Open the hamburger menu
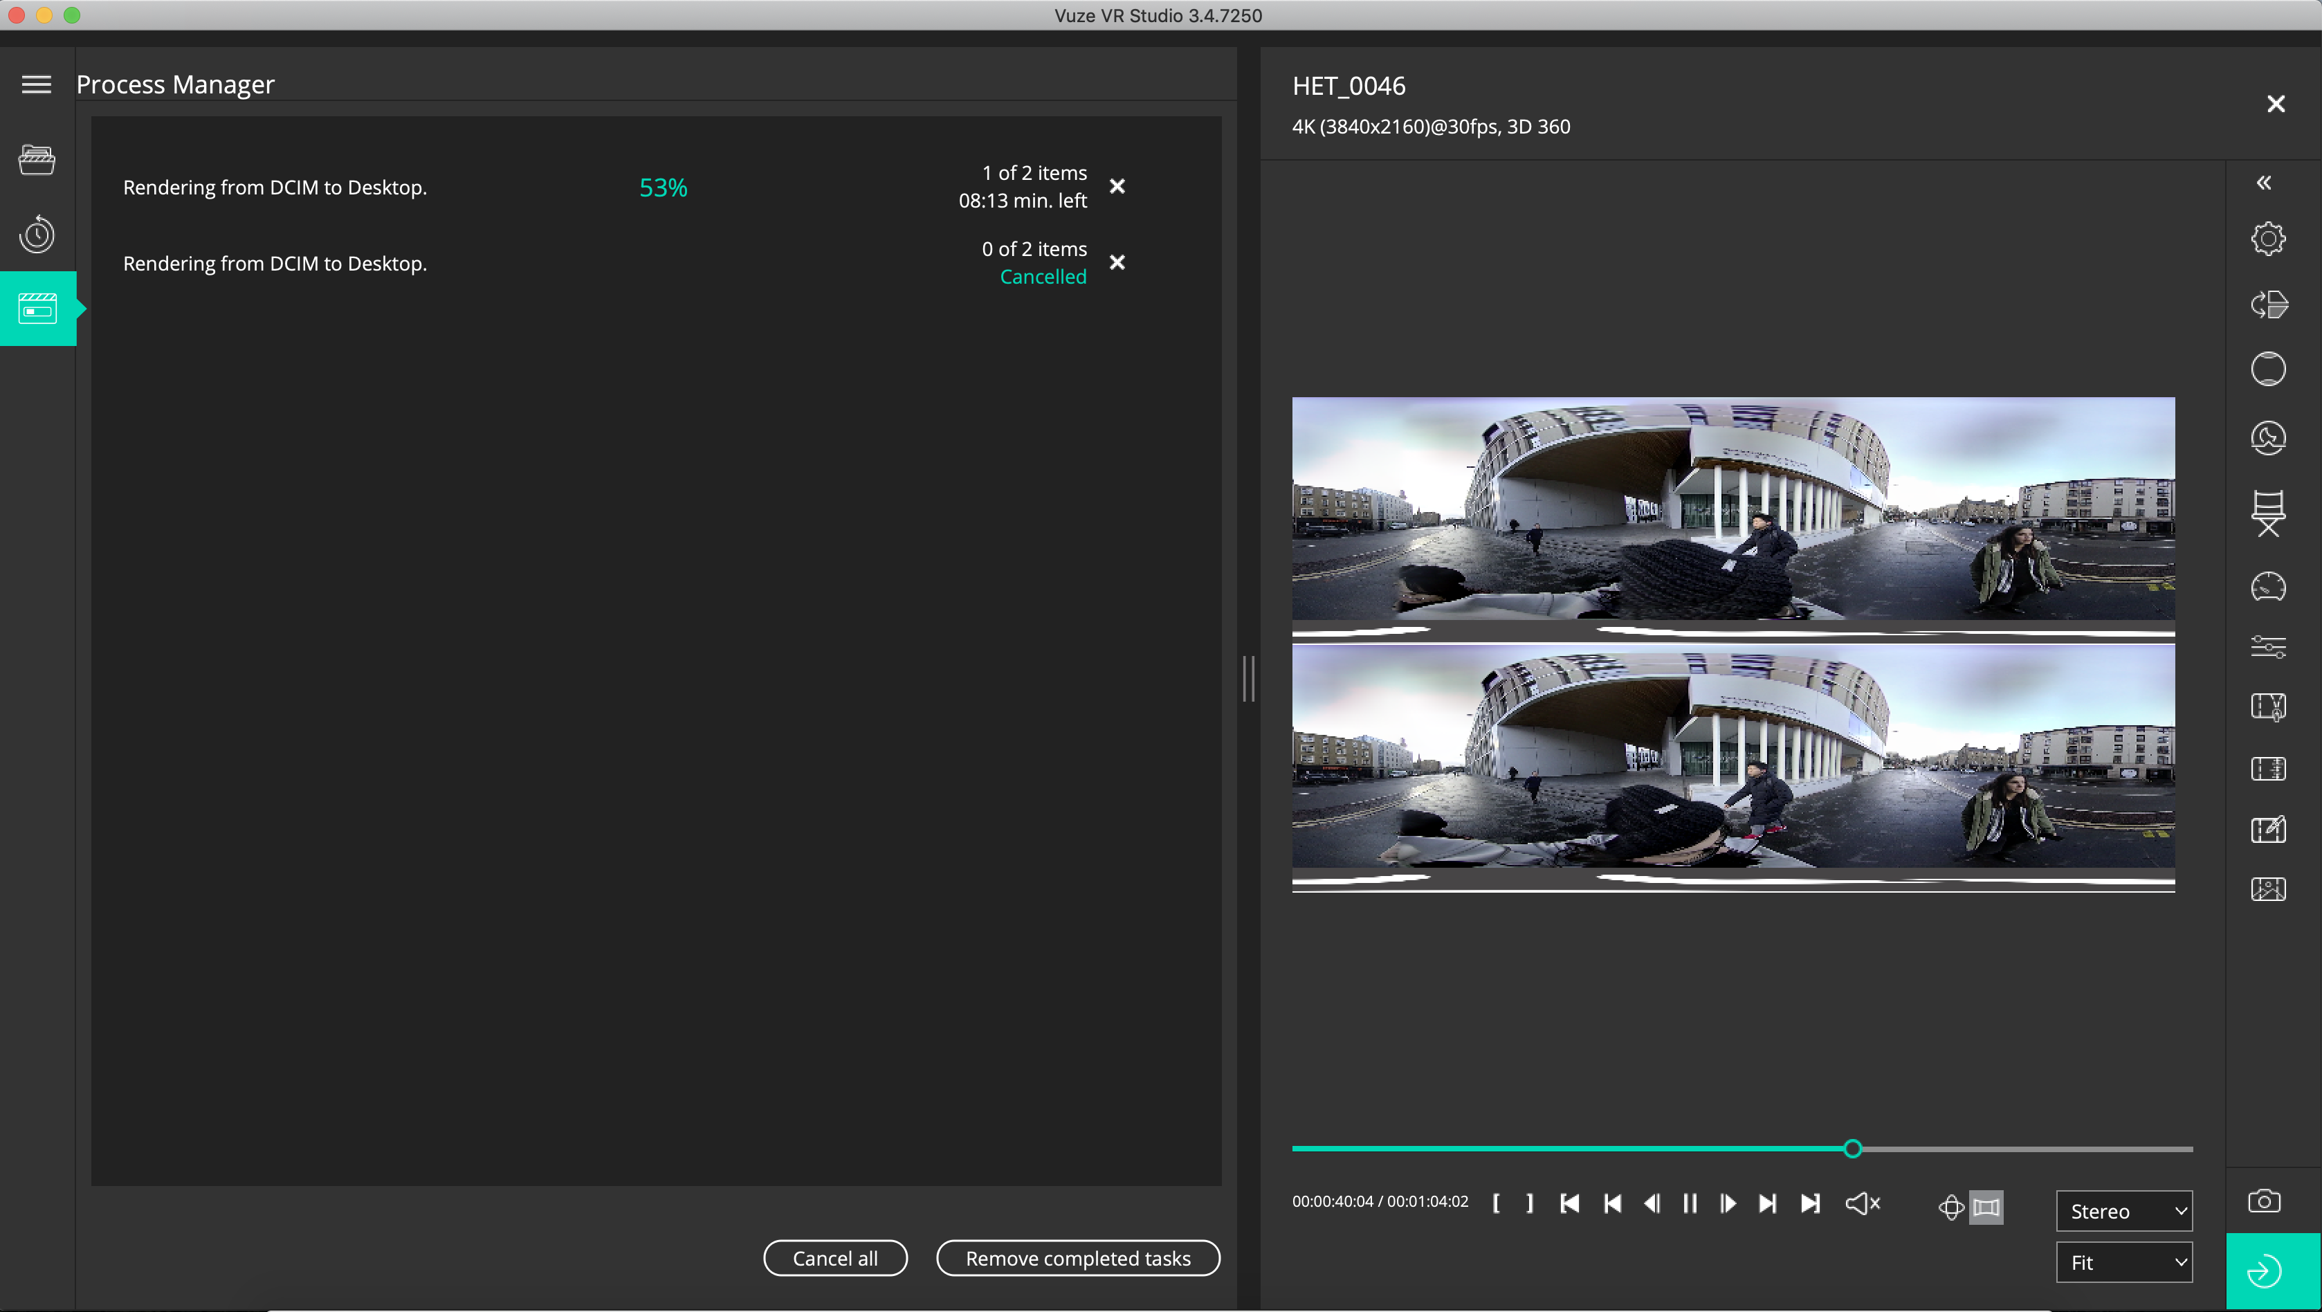This screenshot has width=2322, height=1312. (x=37, y=84)
